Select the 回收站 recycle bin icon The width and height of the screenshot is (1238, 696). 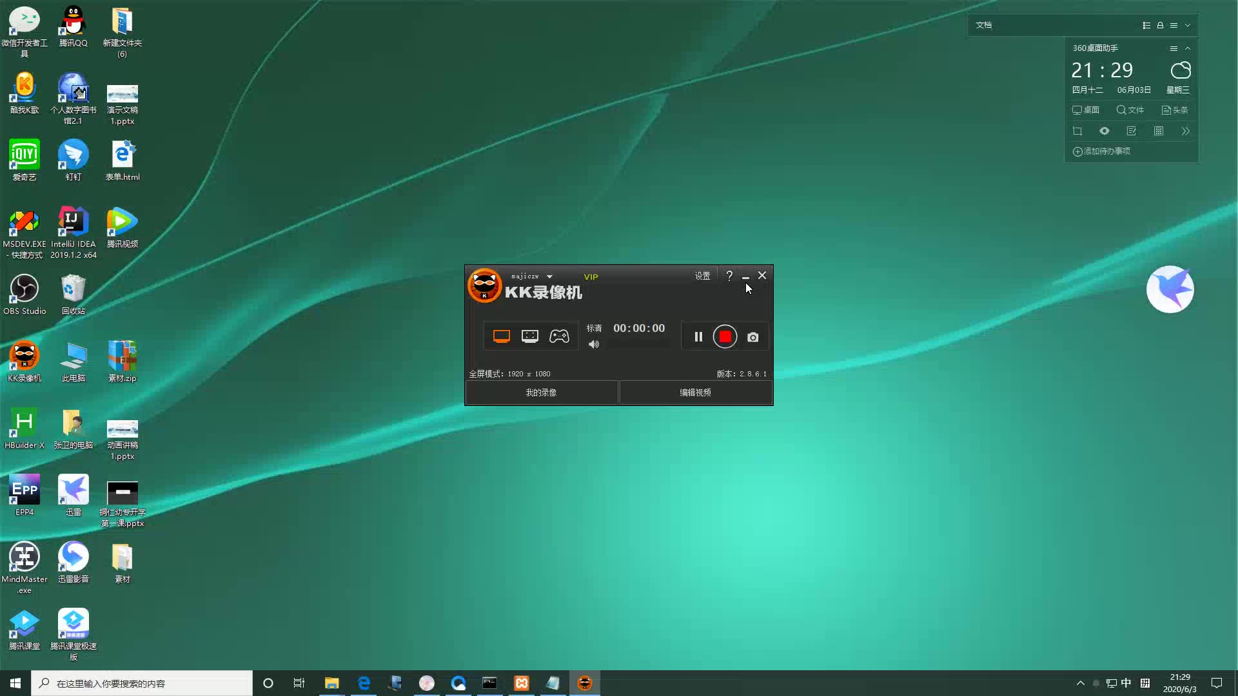tap(73, 295)
